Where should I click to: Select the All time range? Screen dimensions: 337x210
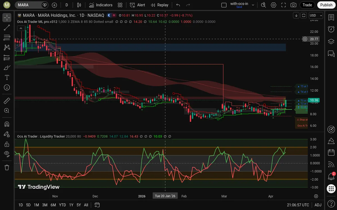(86, 205)
